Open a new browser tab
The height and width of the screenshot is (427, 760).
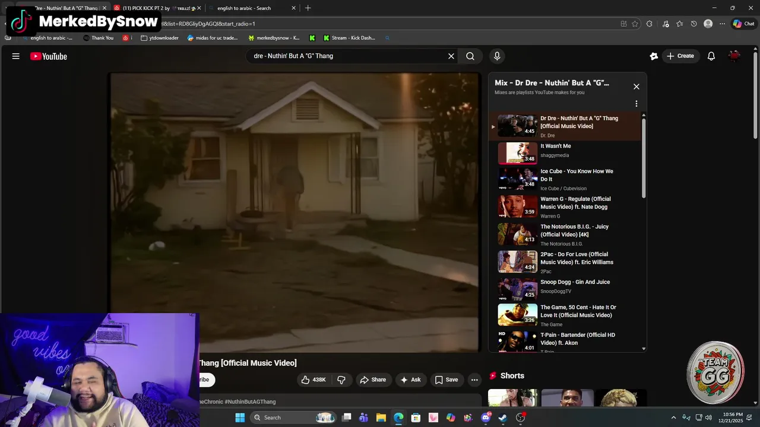click(308, 8)
